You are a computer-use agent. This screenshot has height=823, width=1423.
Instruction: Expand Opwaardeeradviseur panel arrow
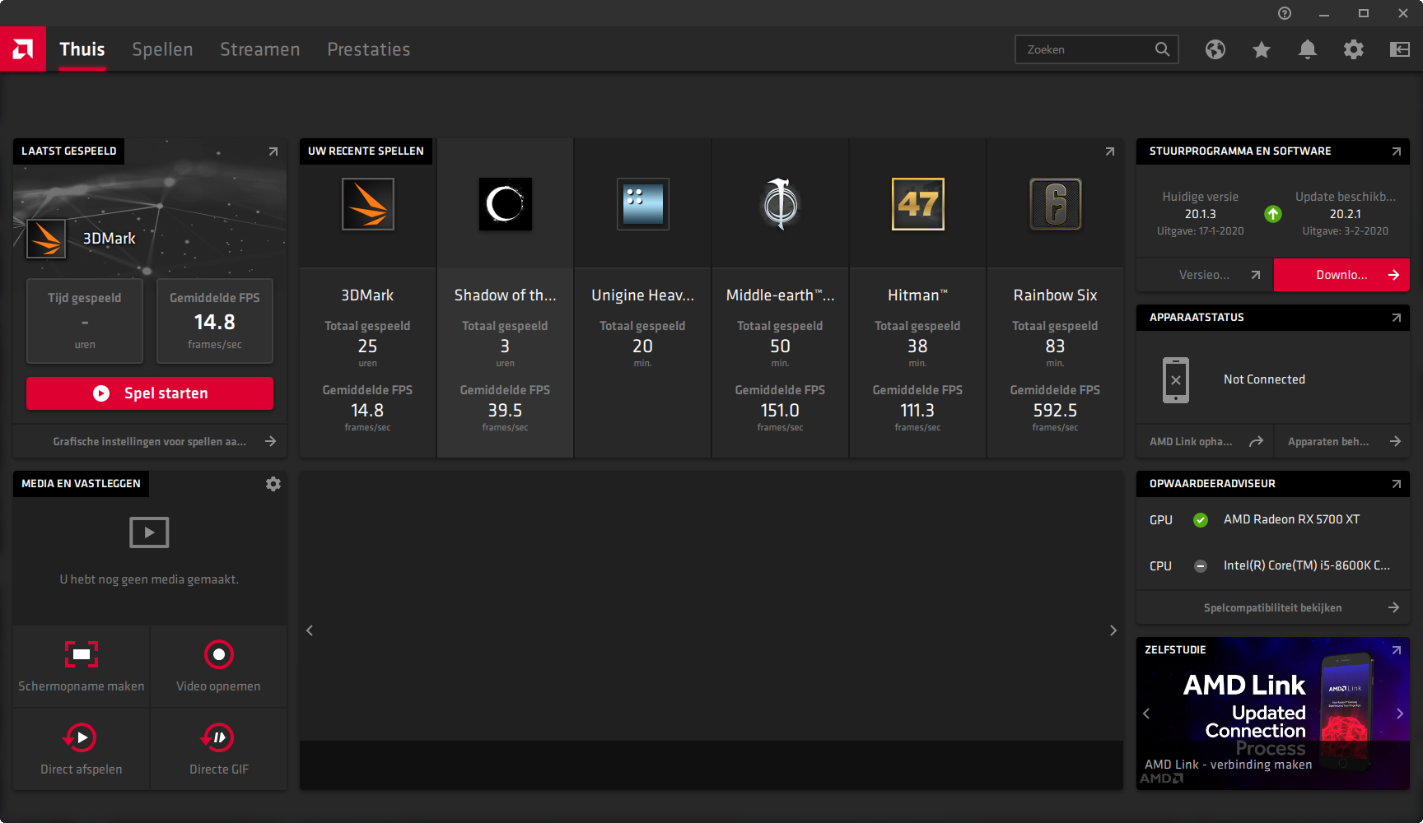[x=1397, y=484]
